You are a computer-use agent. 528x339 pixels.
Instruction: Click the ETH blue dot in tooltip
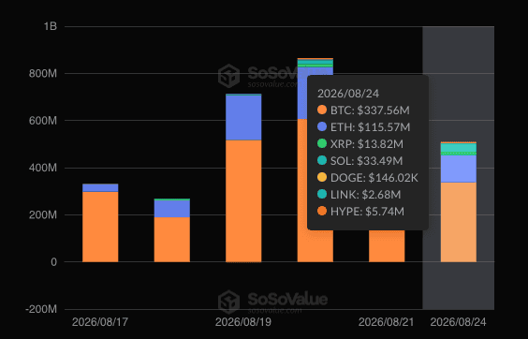322,126
